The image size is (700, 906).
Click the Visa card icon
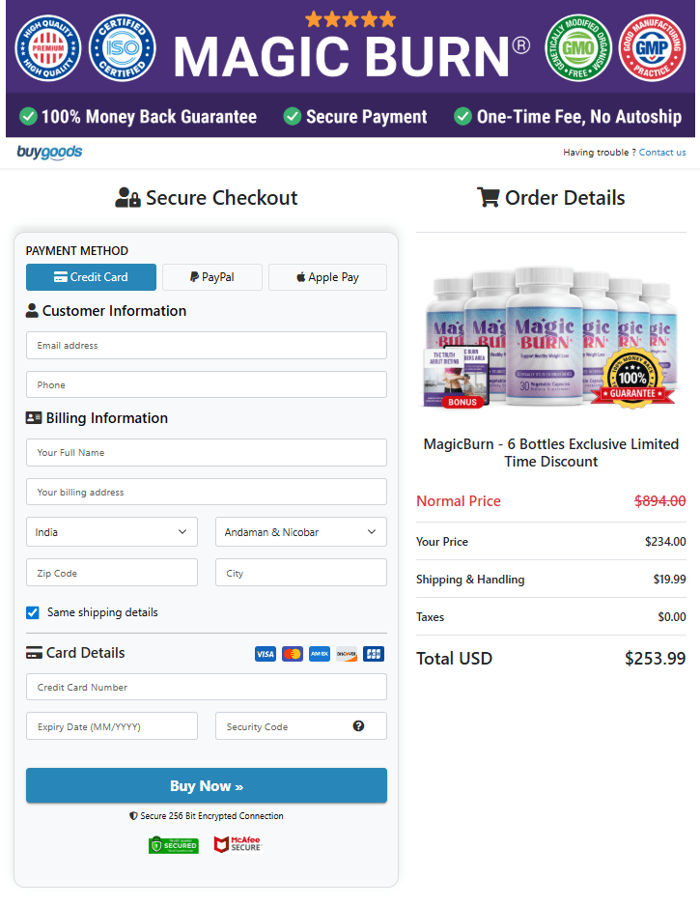[x=265, y=654]
